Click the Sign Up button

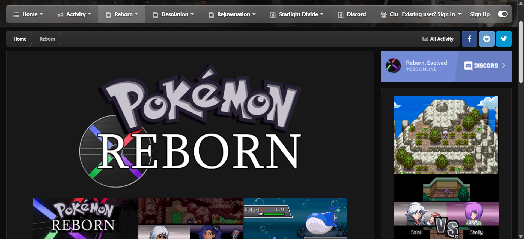click(480, 14)
